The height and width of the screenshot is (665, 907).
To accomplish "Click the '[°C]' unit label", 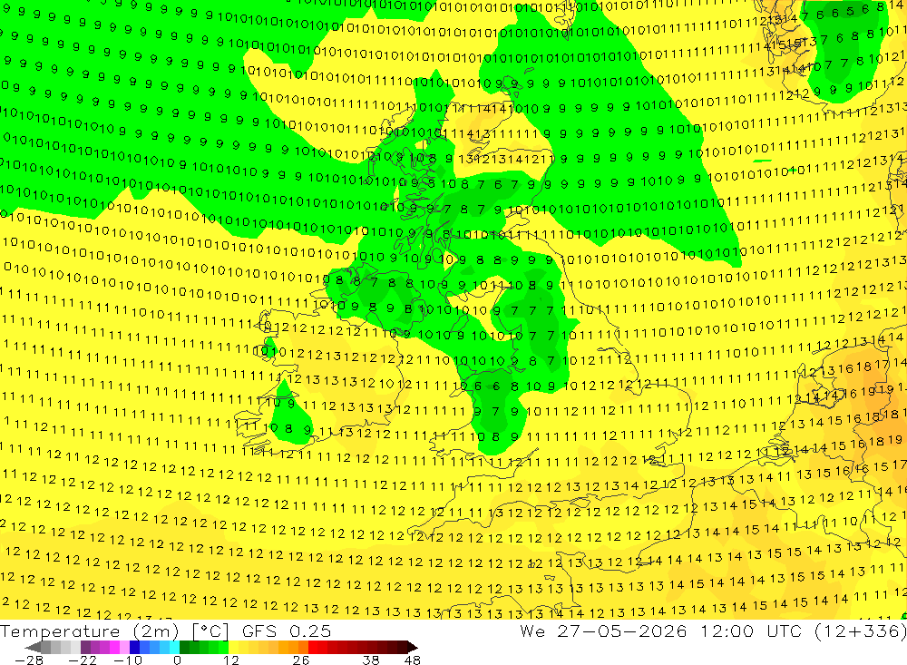I will coord(210,631).
